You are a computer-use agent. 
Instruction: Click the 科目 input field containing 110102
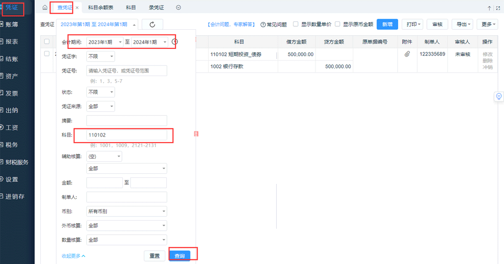pos(127,135)
